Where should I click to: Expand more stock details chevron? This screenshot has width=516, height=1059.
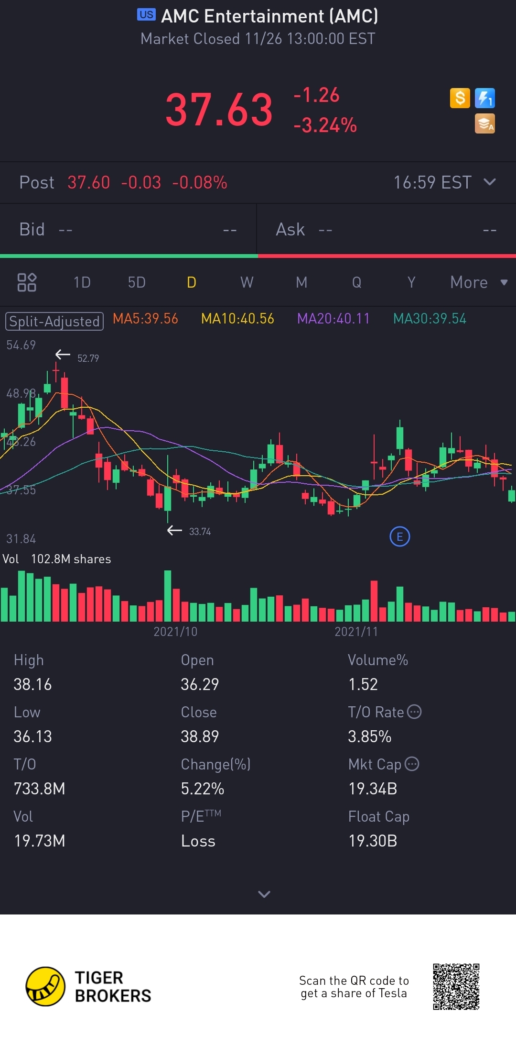click(264, 894)
